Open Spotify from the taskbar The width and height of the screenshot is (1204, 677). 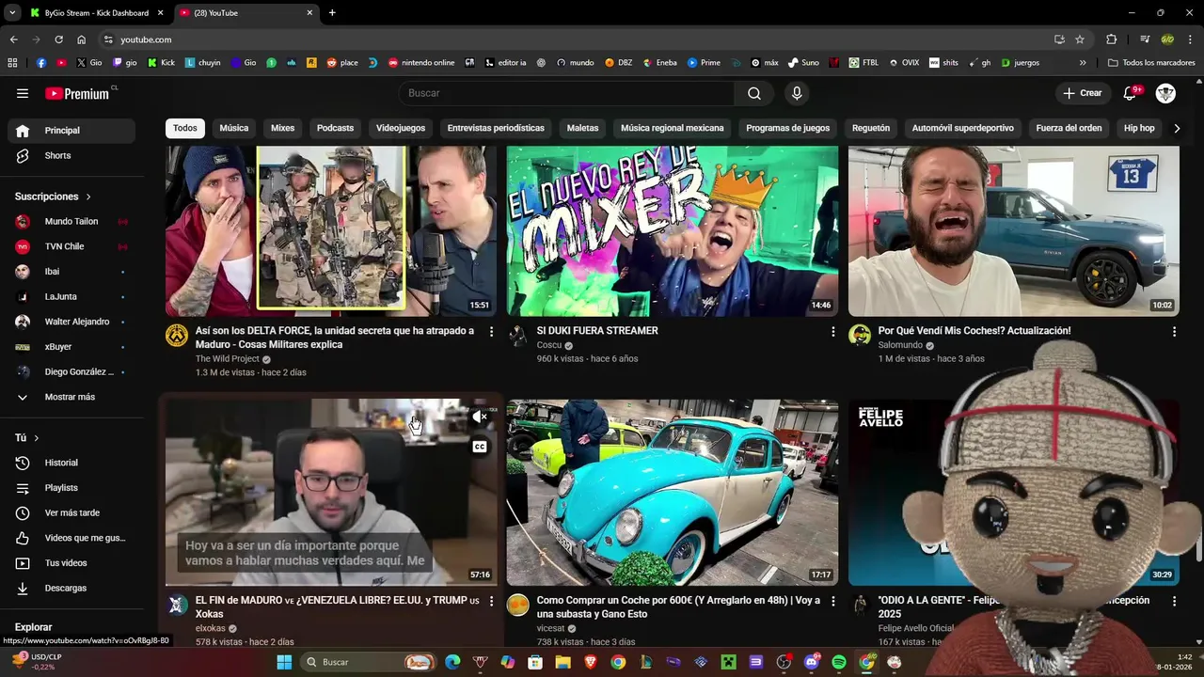point(839,662)
